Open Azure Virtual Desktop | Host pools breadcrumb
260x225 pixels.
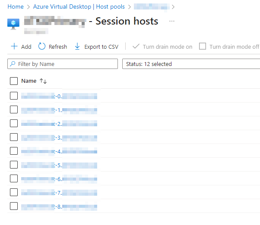[x=79, y=7]
